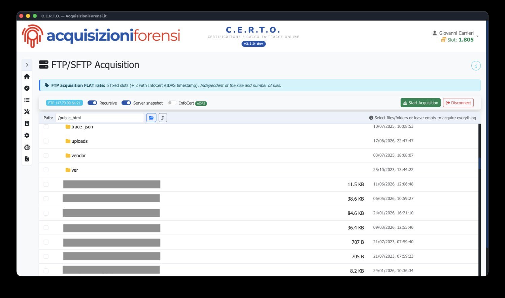The width and height of the screenshot is (505, 298).
Task: Open settings via the gear sidebar icon
Action: [x=27, y=135]
